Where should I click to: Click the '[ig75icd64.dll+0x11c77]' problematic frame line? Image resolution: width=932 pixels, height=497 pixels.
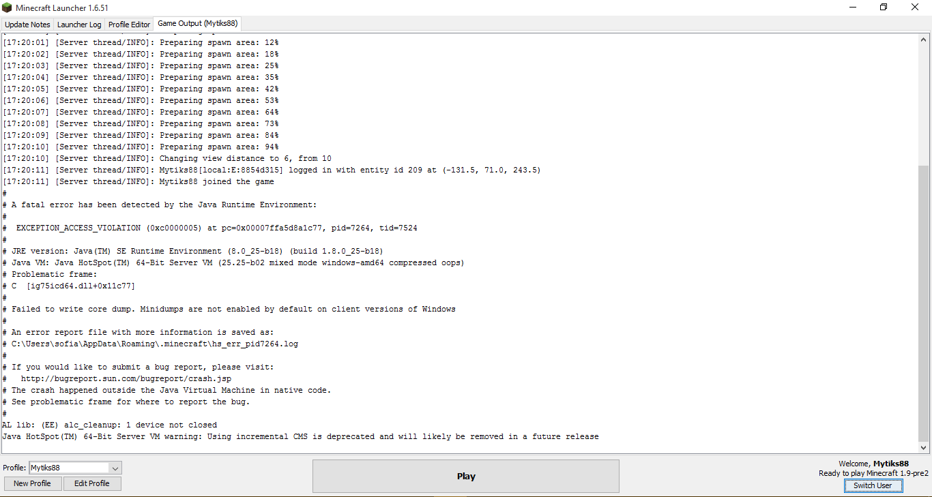click(x=69, y=286)
